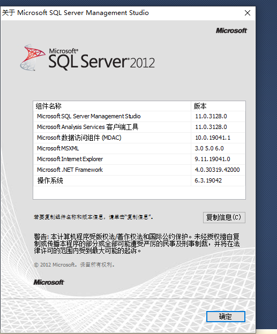Click version value 10.0.19041.1
The width and height of the screenshot is (277, 334).
click(213, 138)
